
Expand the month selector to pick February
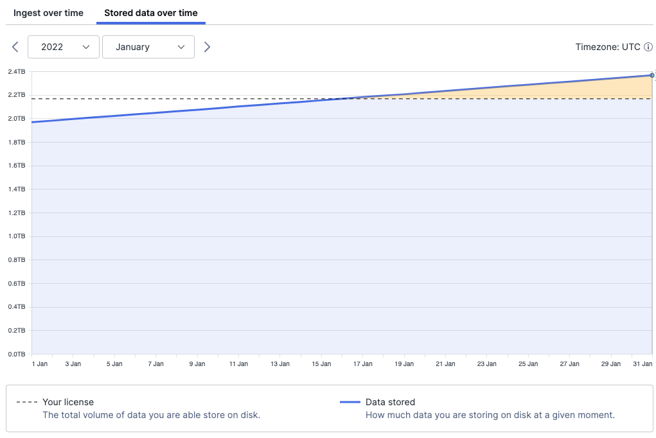(x=148, y=46)
